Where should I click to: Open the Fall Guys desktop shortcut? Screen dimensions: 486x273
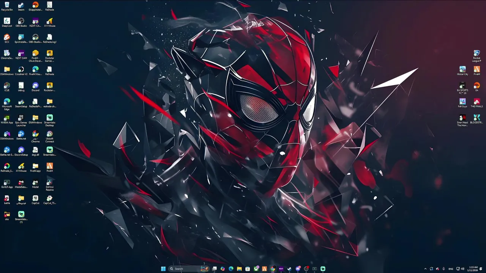(x=462, y=103)
